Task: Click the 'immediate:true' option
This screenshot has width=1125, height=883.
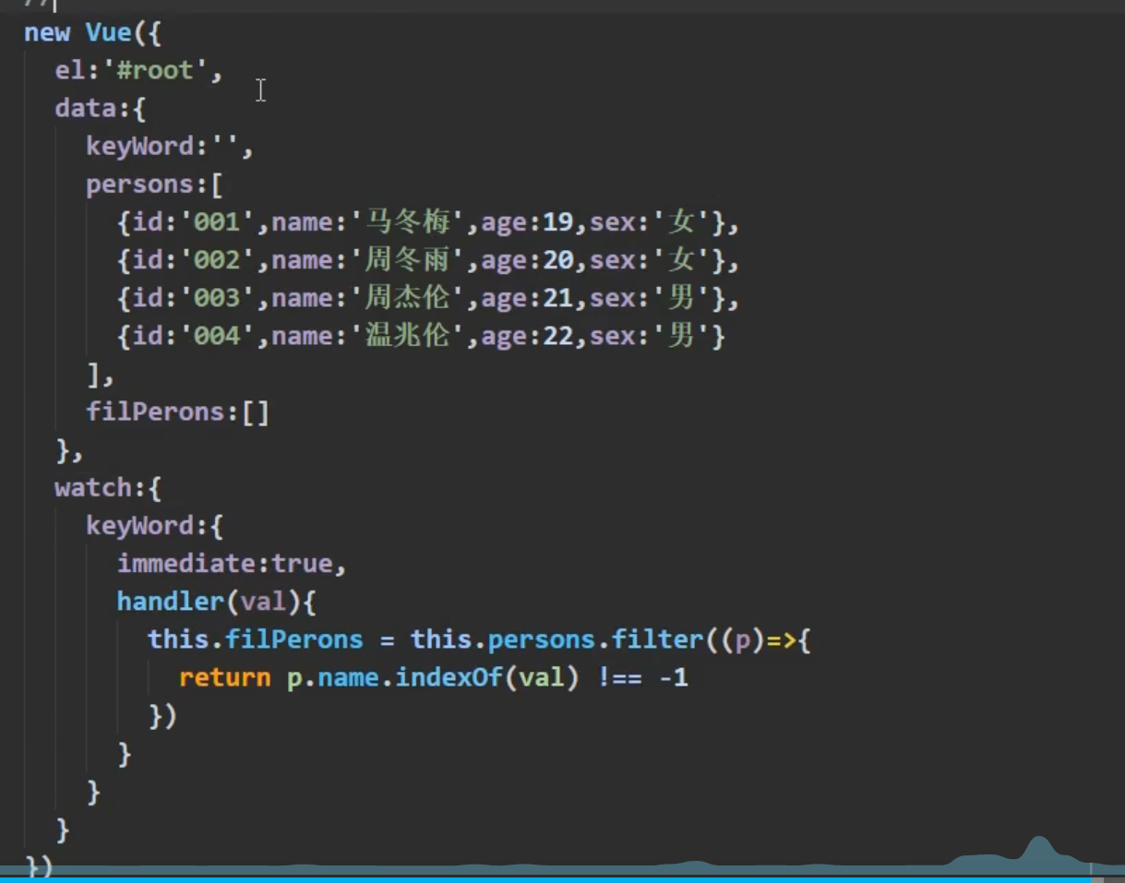Action: 231,564
